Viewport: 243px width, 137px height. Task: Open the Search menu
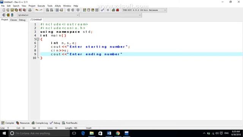[x=16, y=6]
